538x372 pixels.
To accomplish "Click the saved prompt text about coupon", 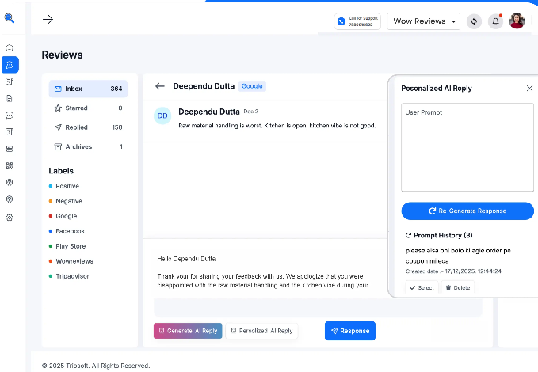I will [458, 256].
